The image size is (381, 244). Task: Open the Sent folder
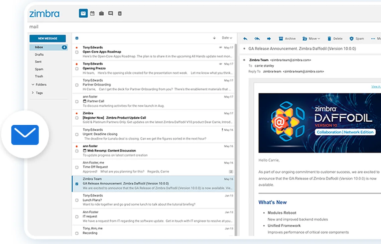[x=38, y=62]
